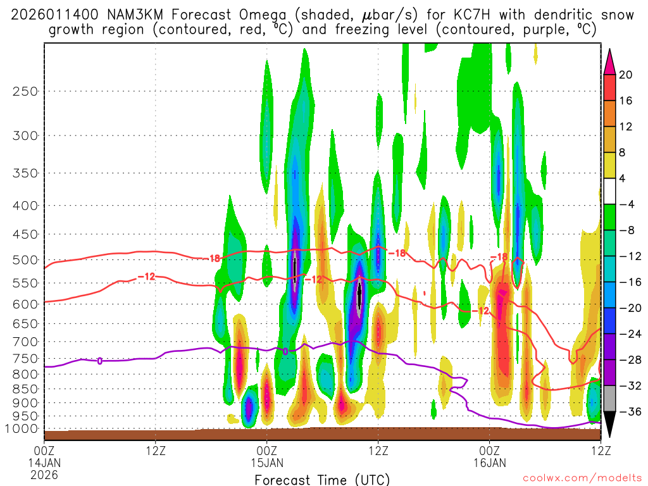
Task: Click the colorbar value label -36
Action: (x=630, y=411)
